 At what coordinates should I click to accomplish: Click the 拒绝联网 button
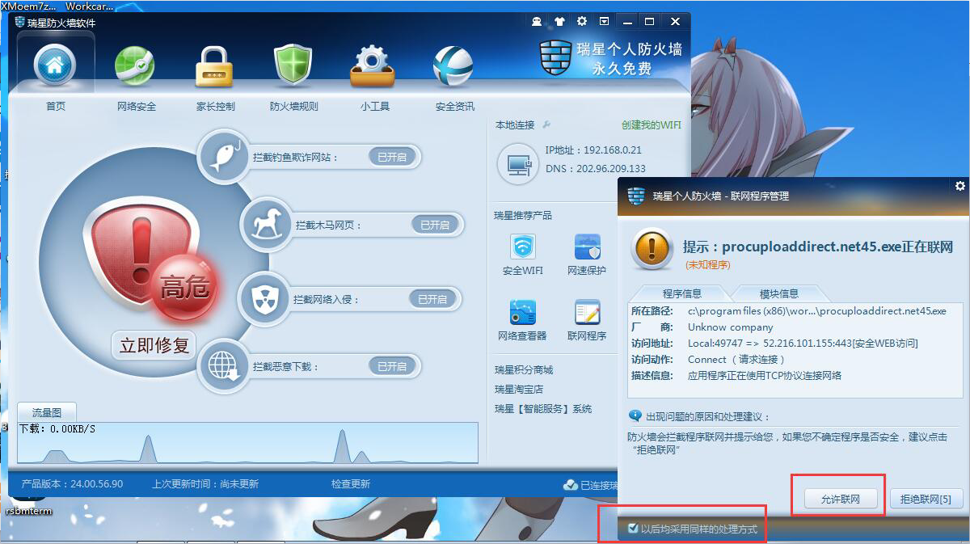coord(926,500)
